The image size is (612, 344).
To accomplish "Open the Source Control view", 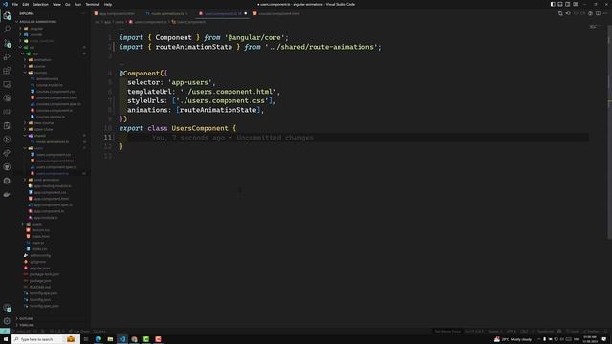I will click(7, 43).
